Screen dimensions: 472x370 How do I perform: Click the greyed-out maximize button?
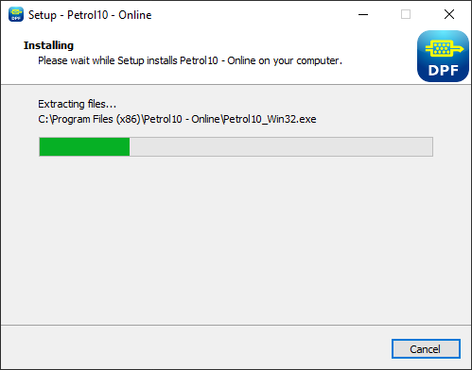click(406, 14)
